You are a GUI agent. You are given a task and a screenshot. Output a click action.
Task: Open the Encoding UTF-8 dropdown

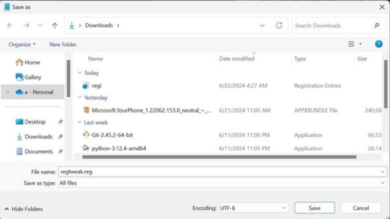pyautogui.click(x=253, y=208)
